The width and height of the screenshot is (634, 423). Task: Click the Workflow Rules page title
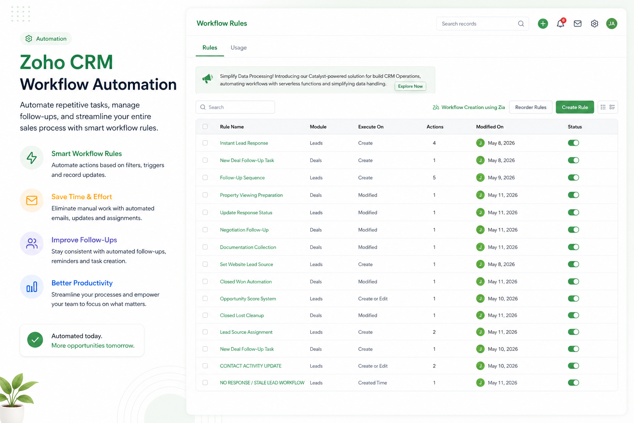click(x=222, y=23)
